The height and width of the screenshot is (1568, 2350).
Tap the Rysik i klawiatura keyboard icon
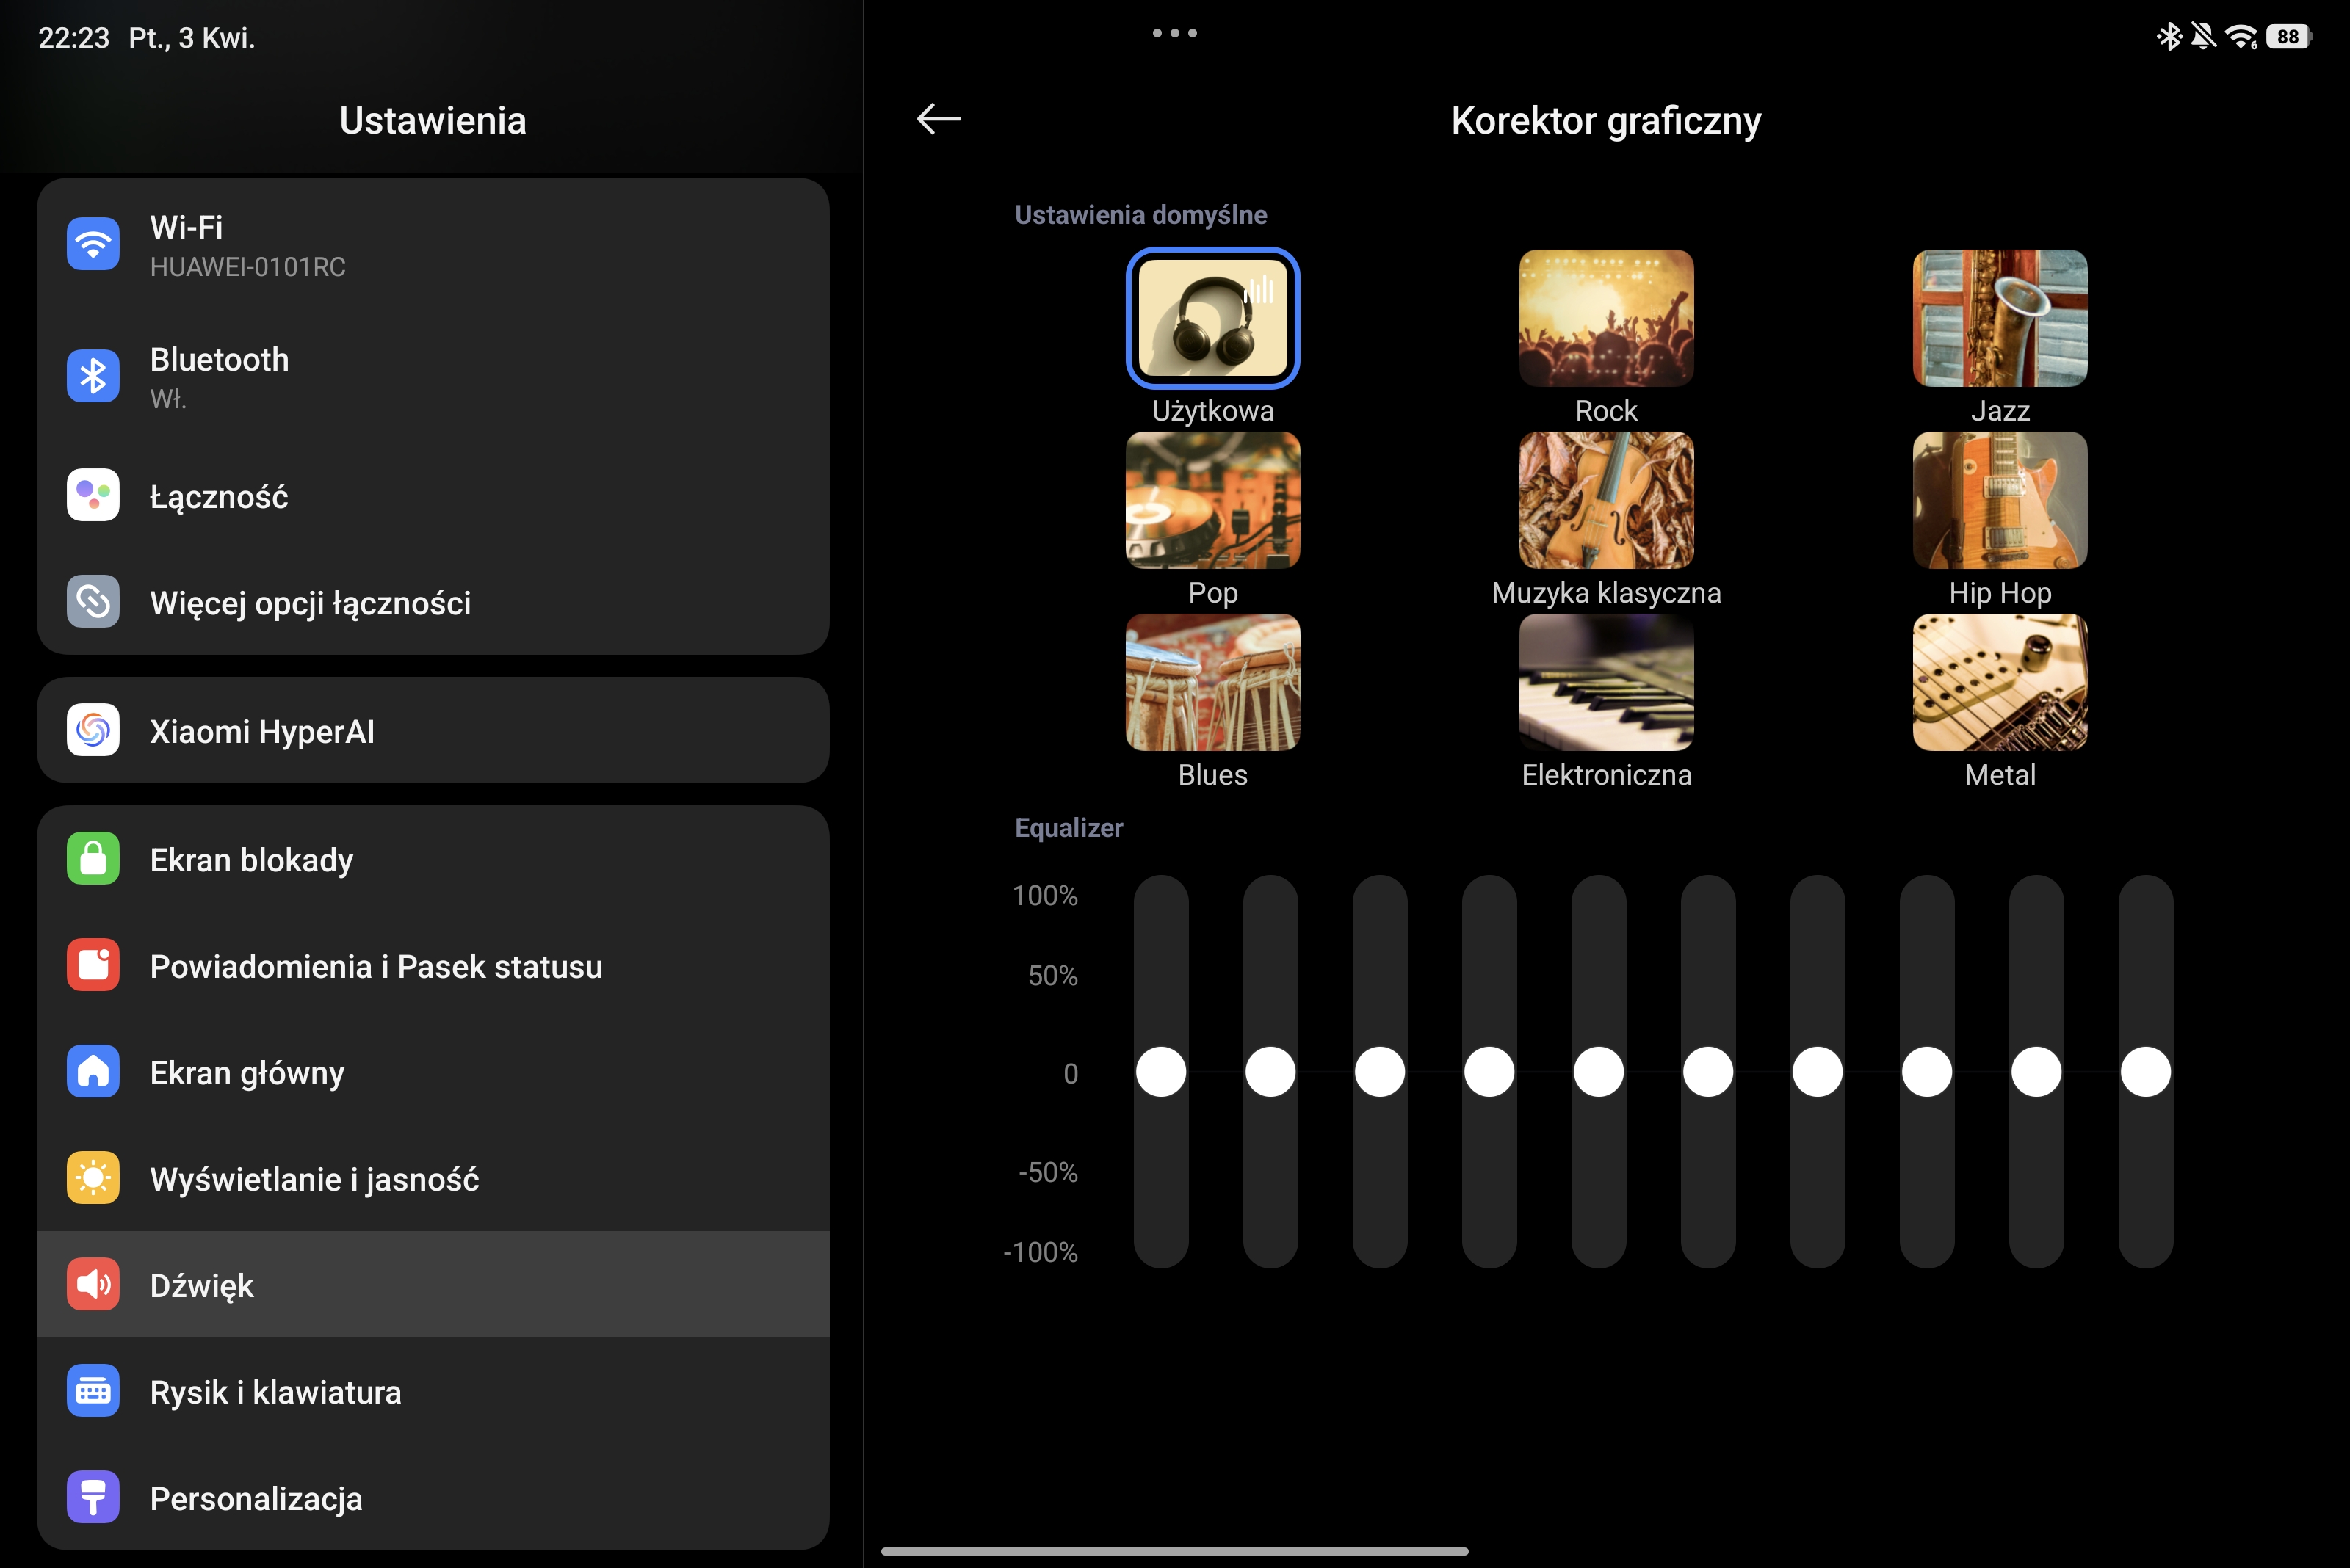[x=93, y=1391]
